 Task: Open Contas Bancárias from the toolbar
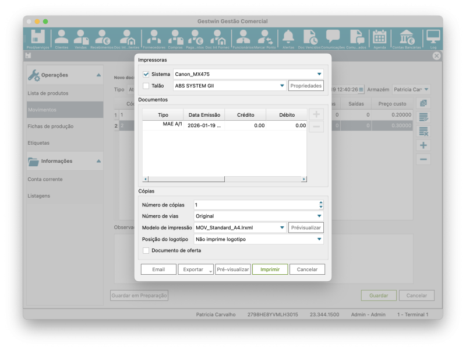point(407,38)
